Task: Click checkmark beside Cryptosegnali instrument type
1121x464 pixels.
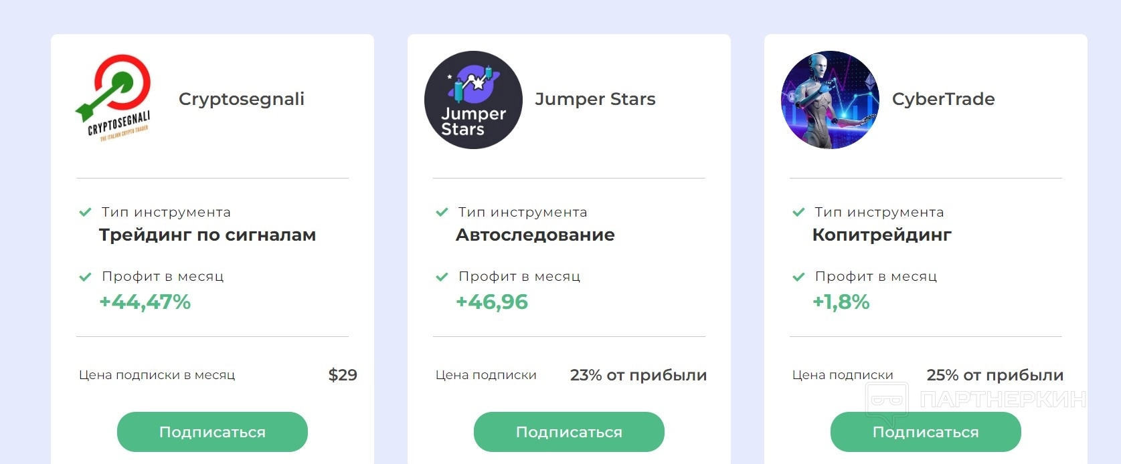Action: click(x=85, y=213)
